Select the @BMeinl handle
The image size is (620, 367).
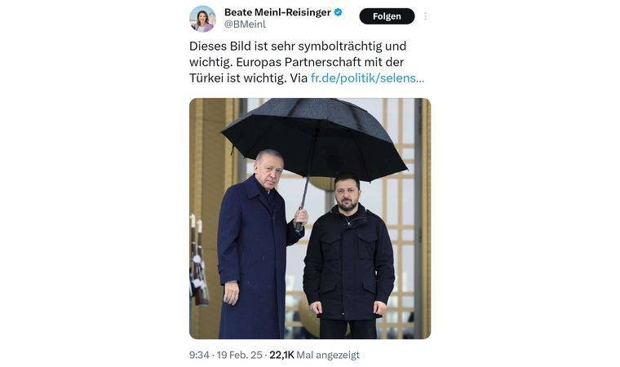[246, 24]
